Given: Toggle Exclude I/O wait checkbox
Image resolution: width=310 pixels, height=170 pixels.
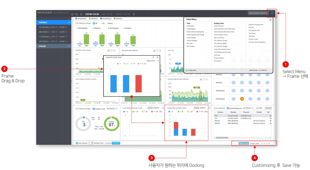Looking at the screenshot, I should pos(94,109).
